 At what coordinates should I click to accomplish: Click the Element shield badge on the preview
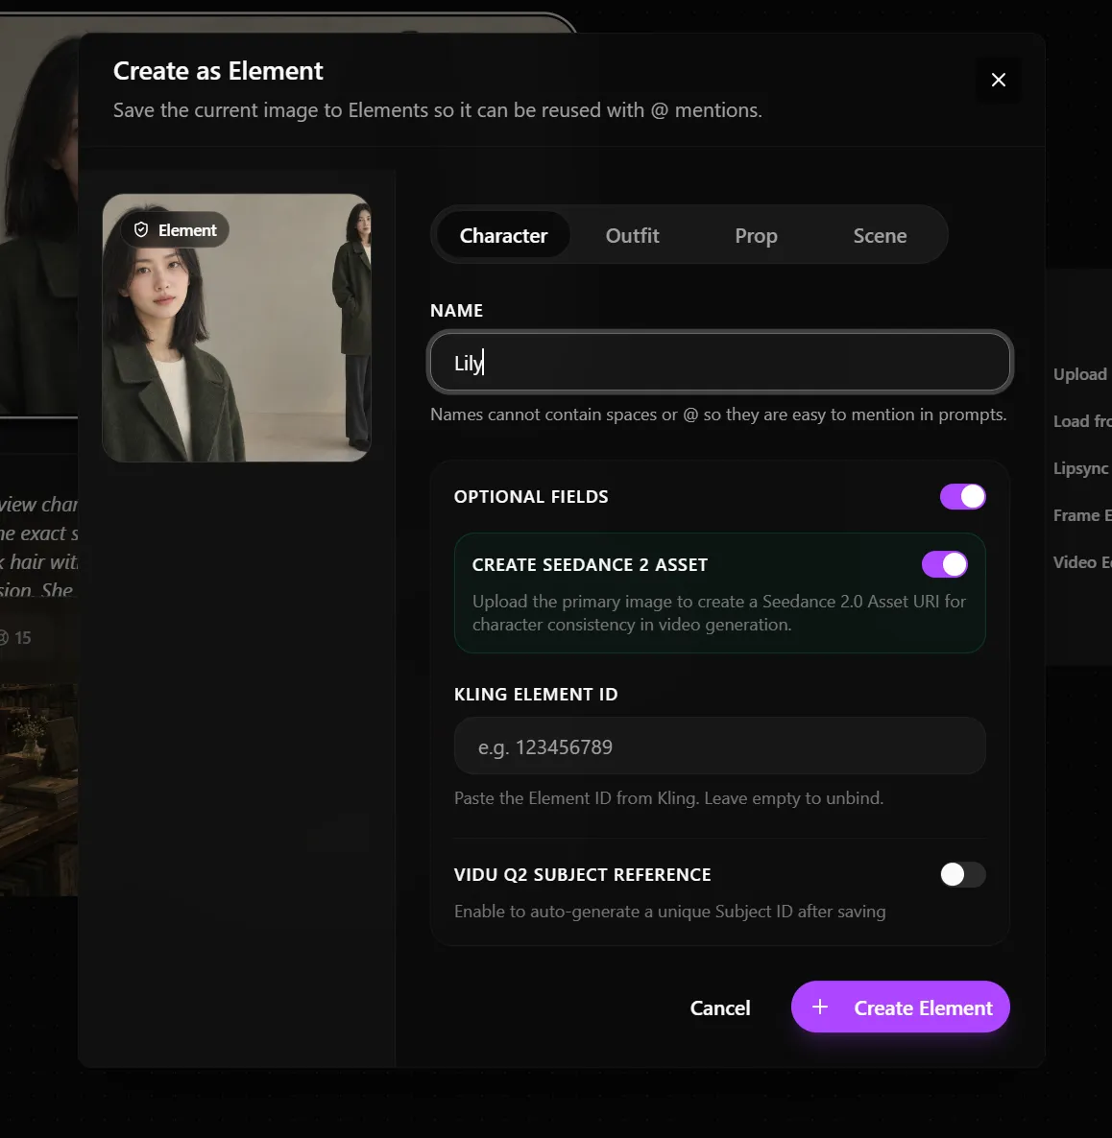(175, 230)
